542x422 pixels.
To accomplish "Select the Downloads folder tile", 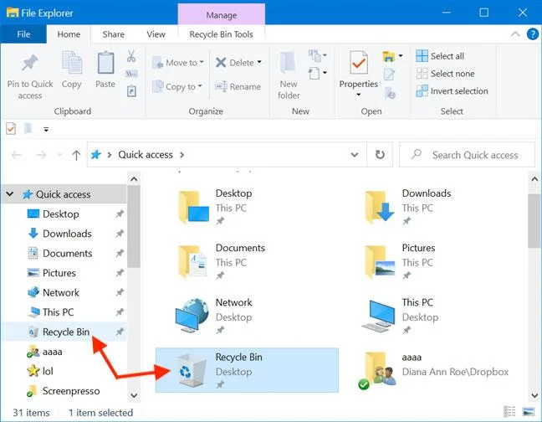I will click(x=432, y=207).
